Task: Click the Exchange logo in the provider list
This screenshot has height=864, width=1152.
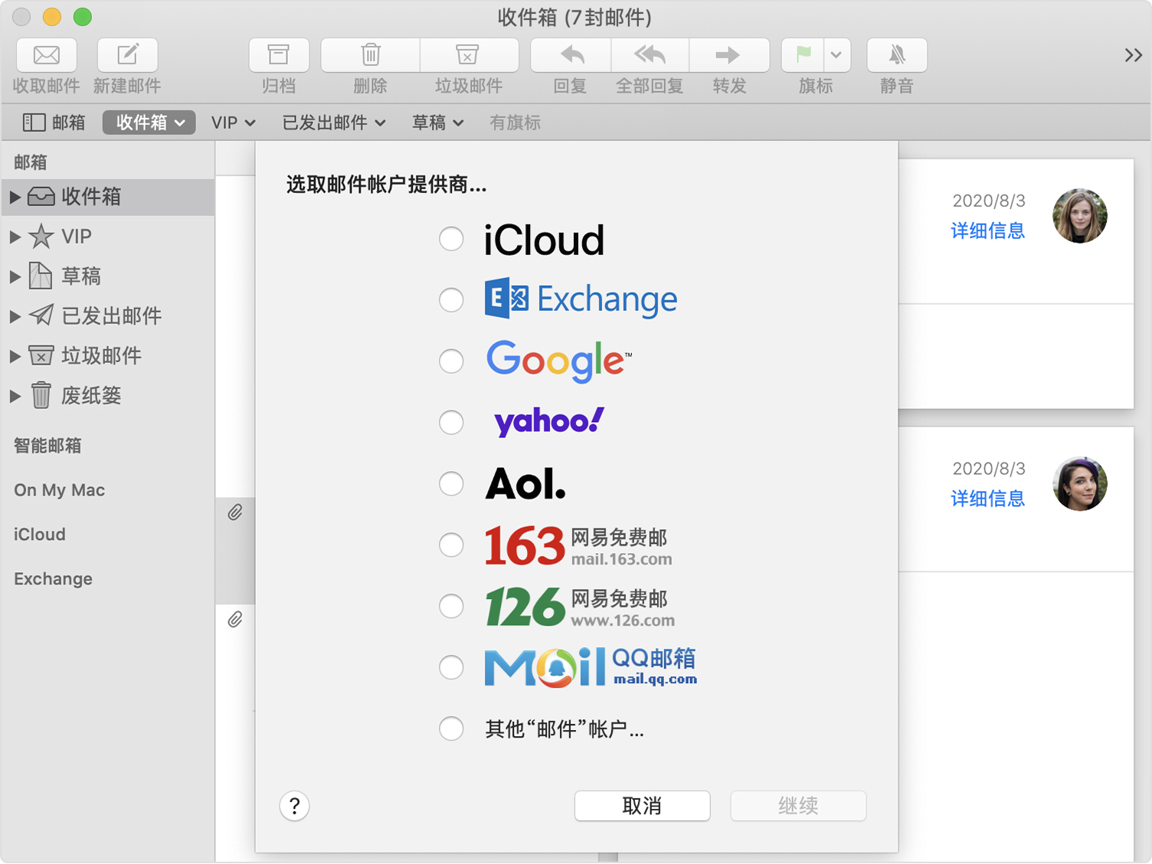Action: [x=581, y=299]
